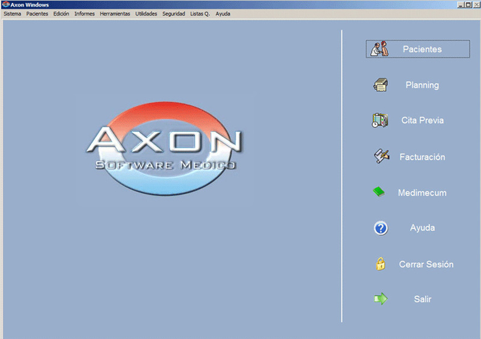Click the Axon Windows title bar app icon

tap(6, 4)
